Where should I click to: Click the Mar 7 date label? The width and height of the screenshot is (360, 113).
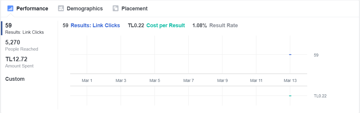pyautogui.click(x=189, y=80)
